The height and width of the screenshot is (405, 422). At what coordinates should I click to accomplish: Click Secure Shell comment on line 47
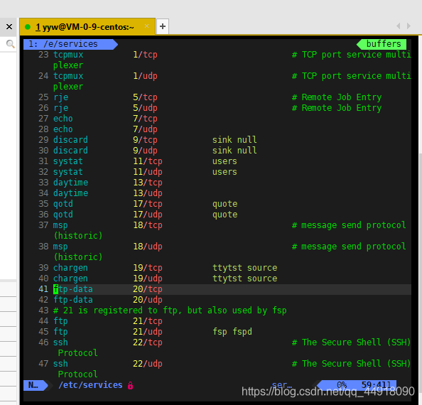[x=351, y=364]
